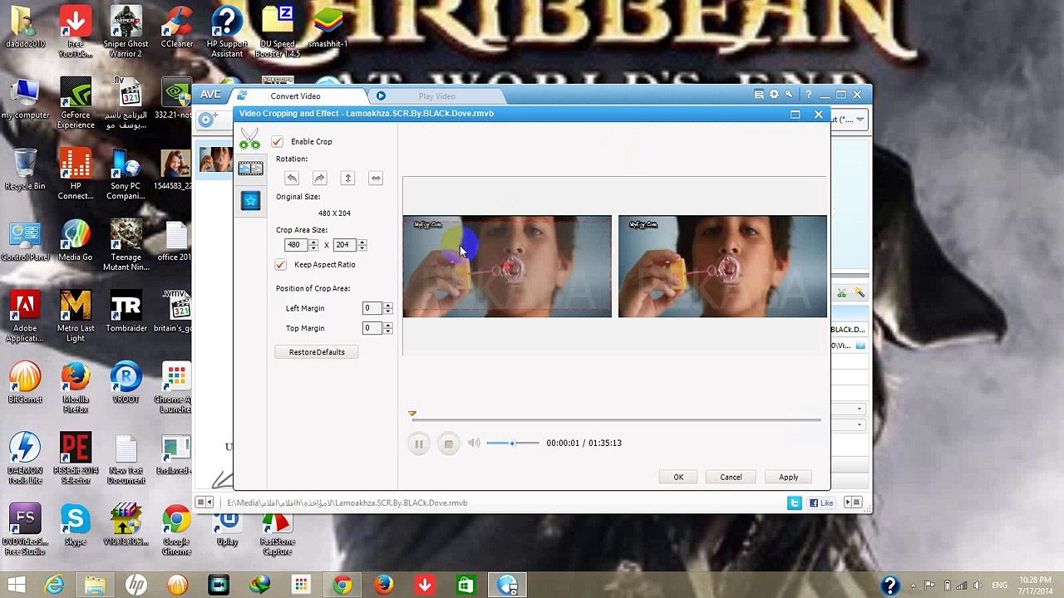The width and height of the screenshot is (1064, 598).
Task: Open Google Chrome from the taskbar
Action: (x=342, y=586)
